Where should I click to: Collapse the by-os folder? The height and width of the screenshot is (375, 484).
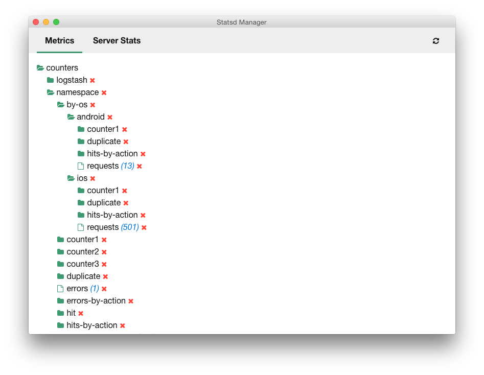point(60,105)
